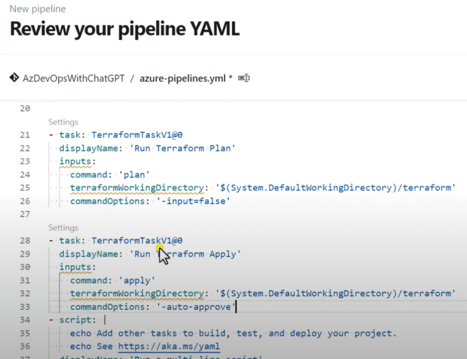Select the azure-pipelines.yml file name

coord(182,78)
